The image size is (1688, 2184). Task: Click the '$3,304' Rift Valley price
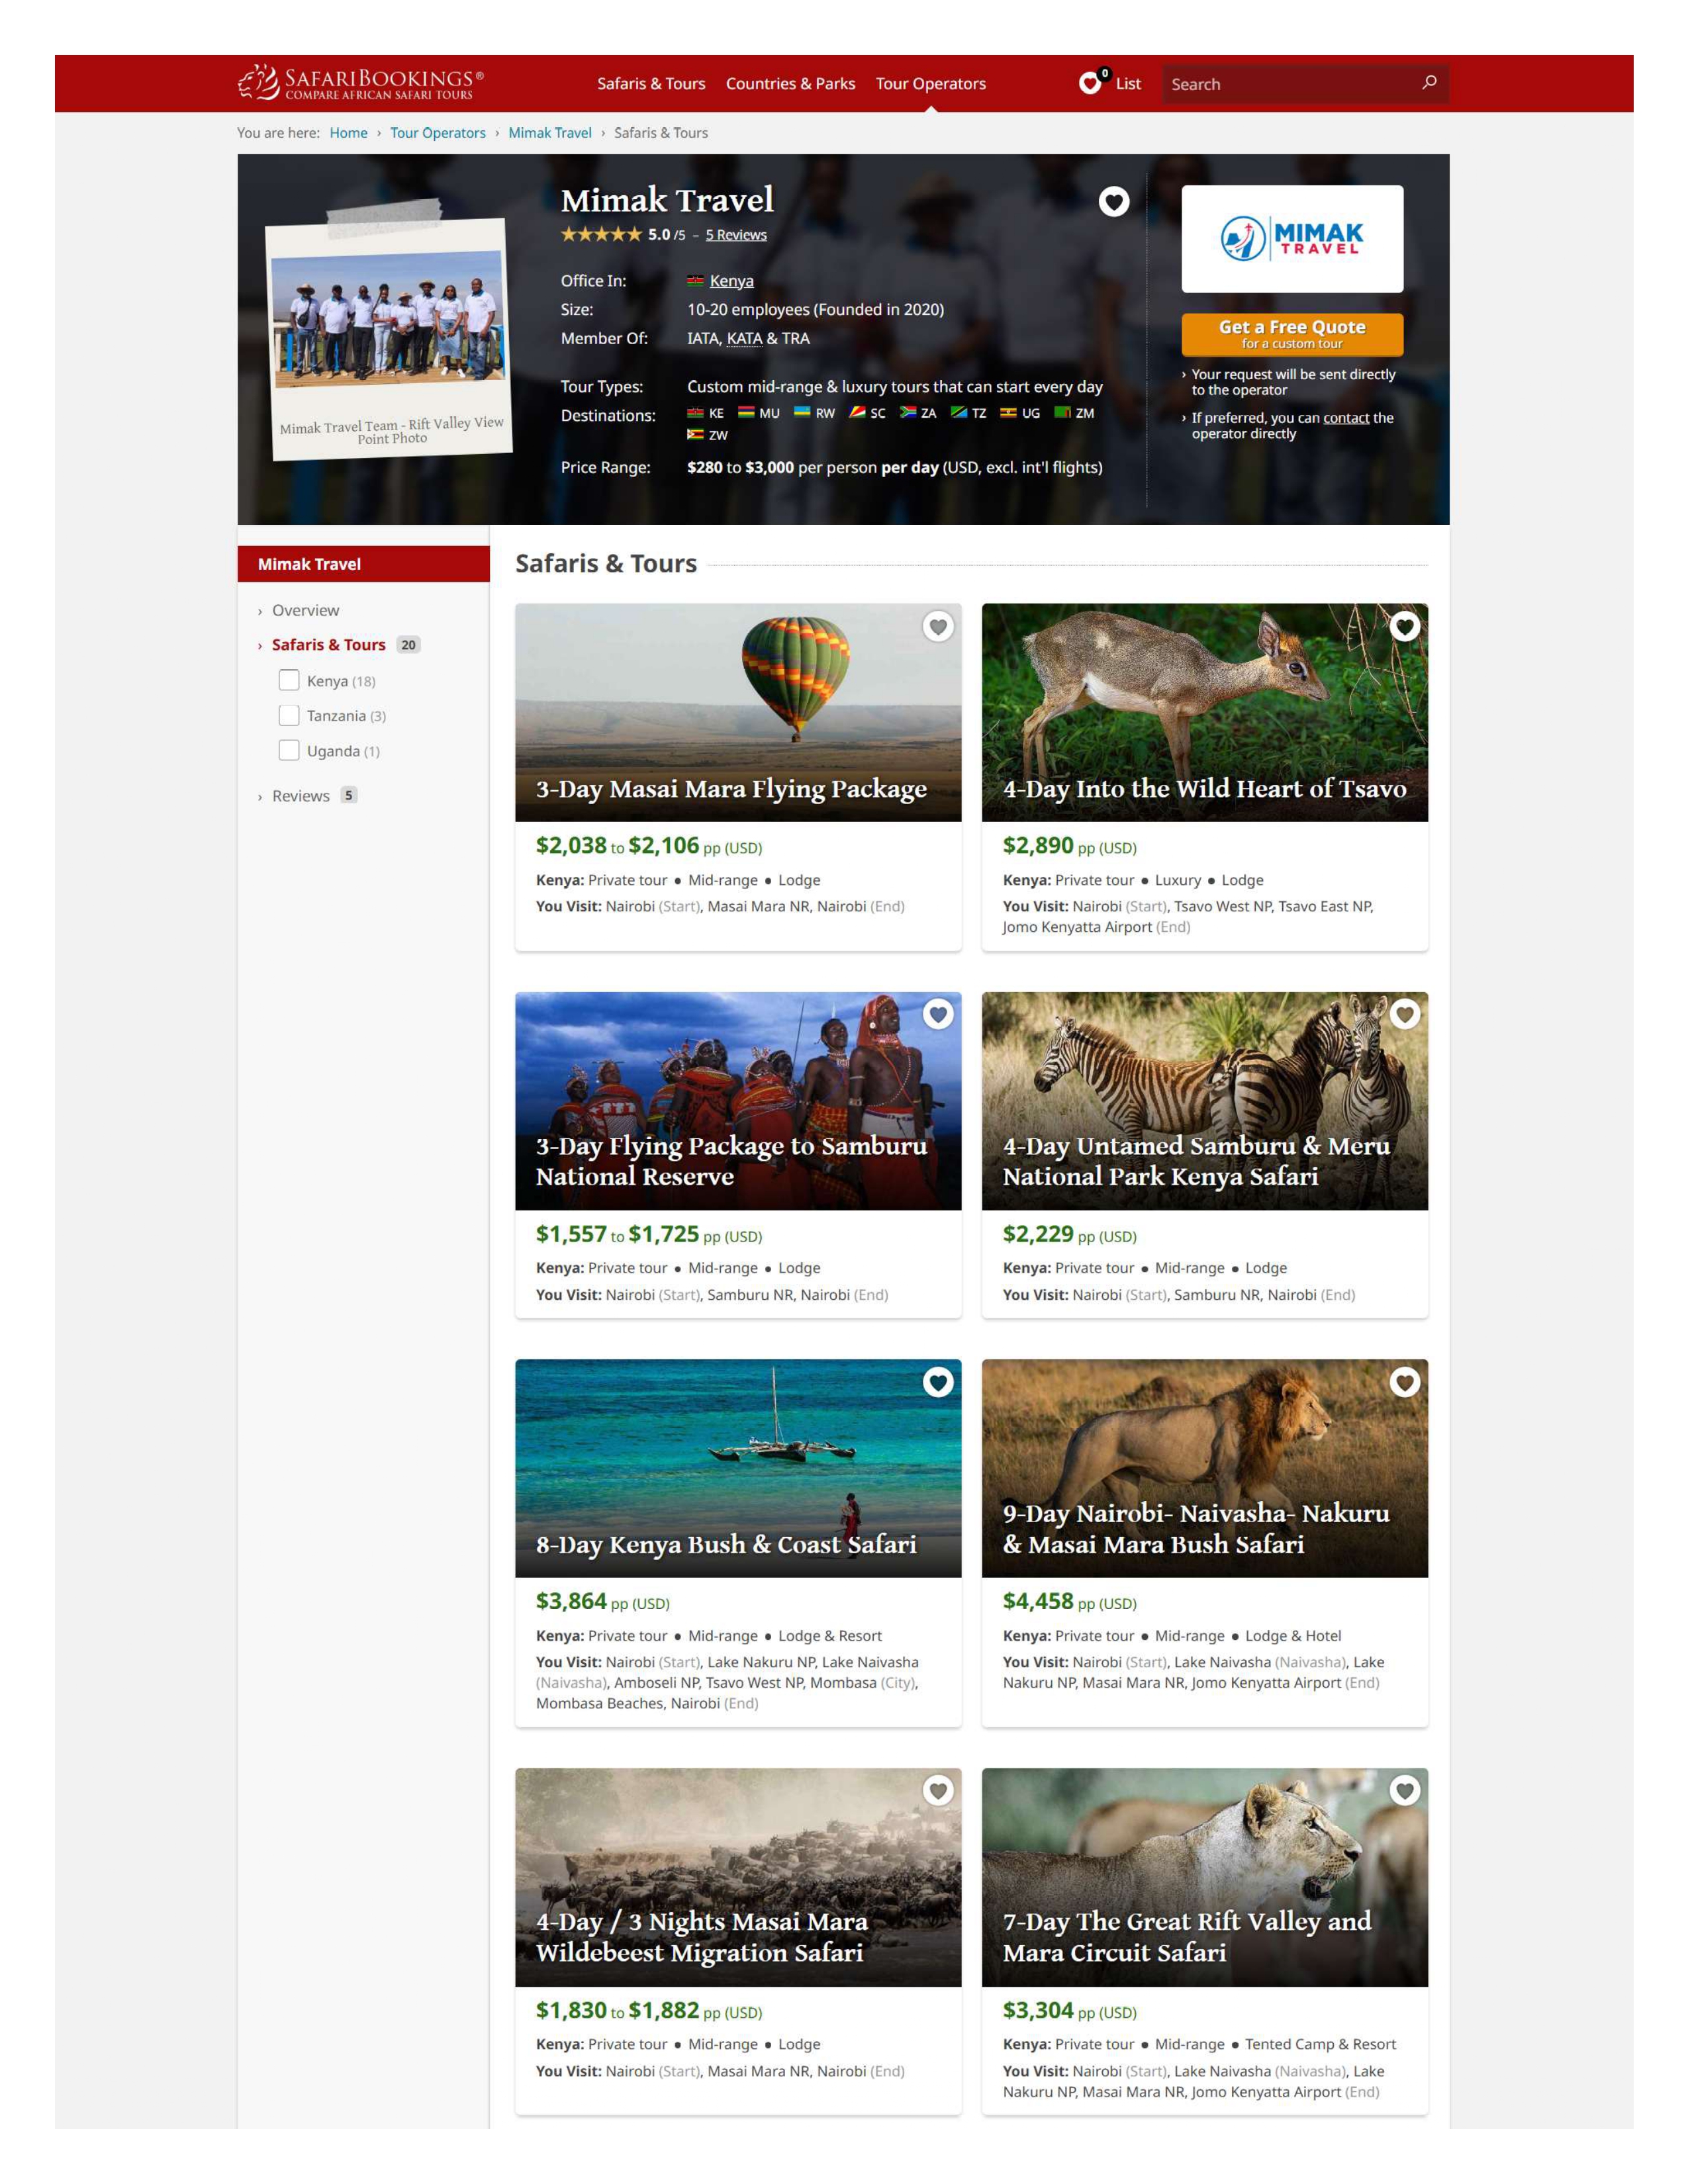pyautogui.click(x=1038, y=2010)
